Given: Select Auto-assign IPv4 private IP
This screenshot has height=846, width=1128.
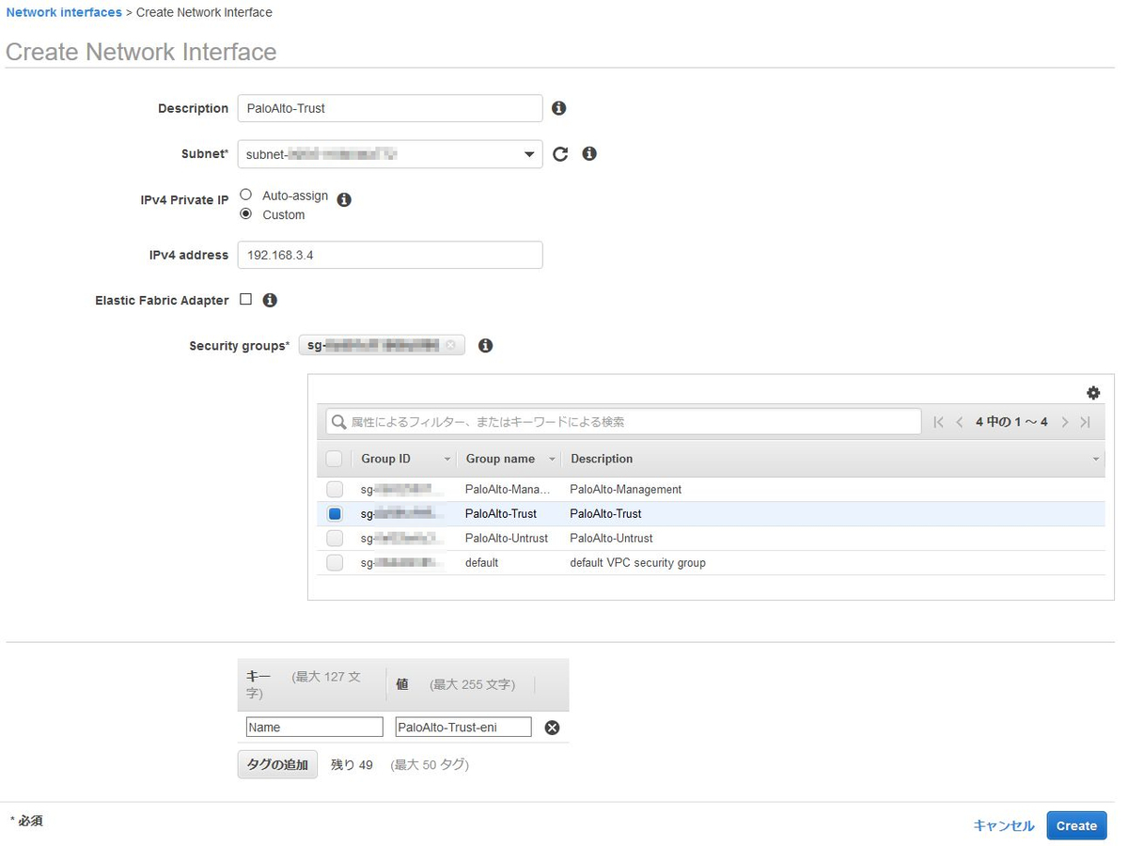Looking at the screenshot, I should (x=246, y=195).
